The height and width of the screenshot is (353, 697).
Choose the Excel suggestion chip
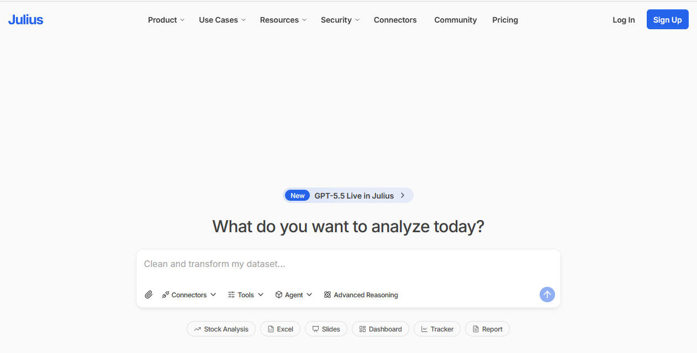coord(280,329)
